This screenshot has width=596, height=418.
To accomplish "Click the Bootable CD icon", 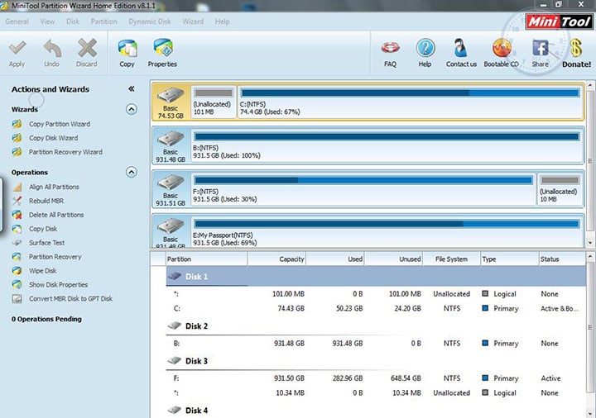I will click(x=502, y=48).
